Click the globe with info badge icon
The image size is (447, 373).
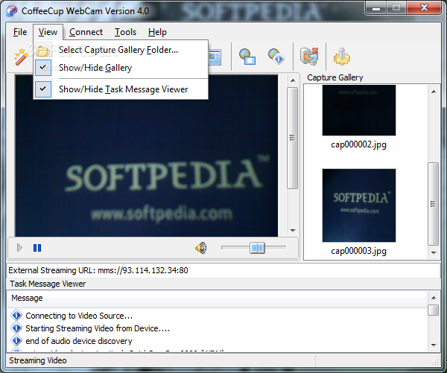point(276,56)
